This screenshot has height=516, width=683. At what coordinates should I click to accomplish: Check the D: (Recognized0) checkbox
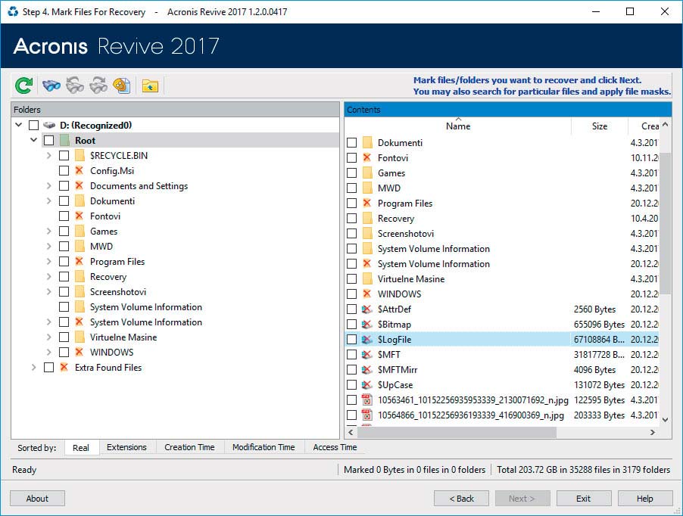[33, 126]
